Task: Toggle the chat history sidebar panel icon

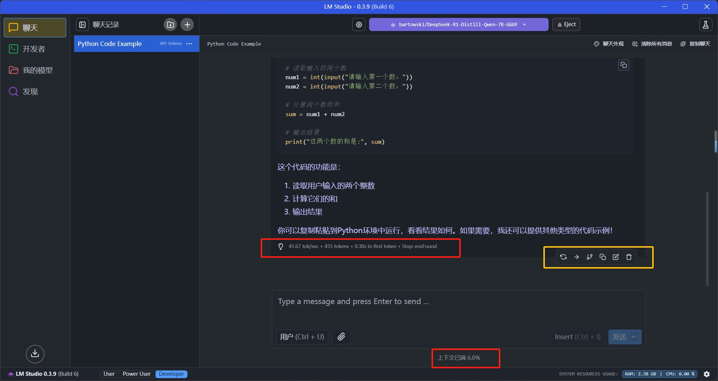Action: 83,25
